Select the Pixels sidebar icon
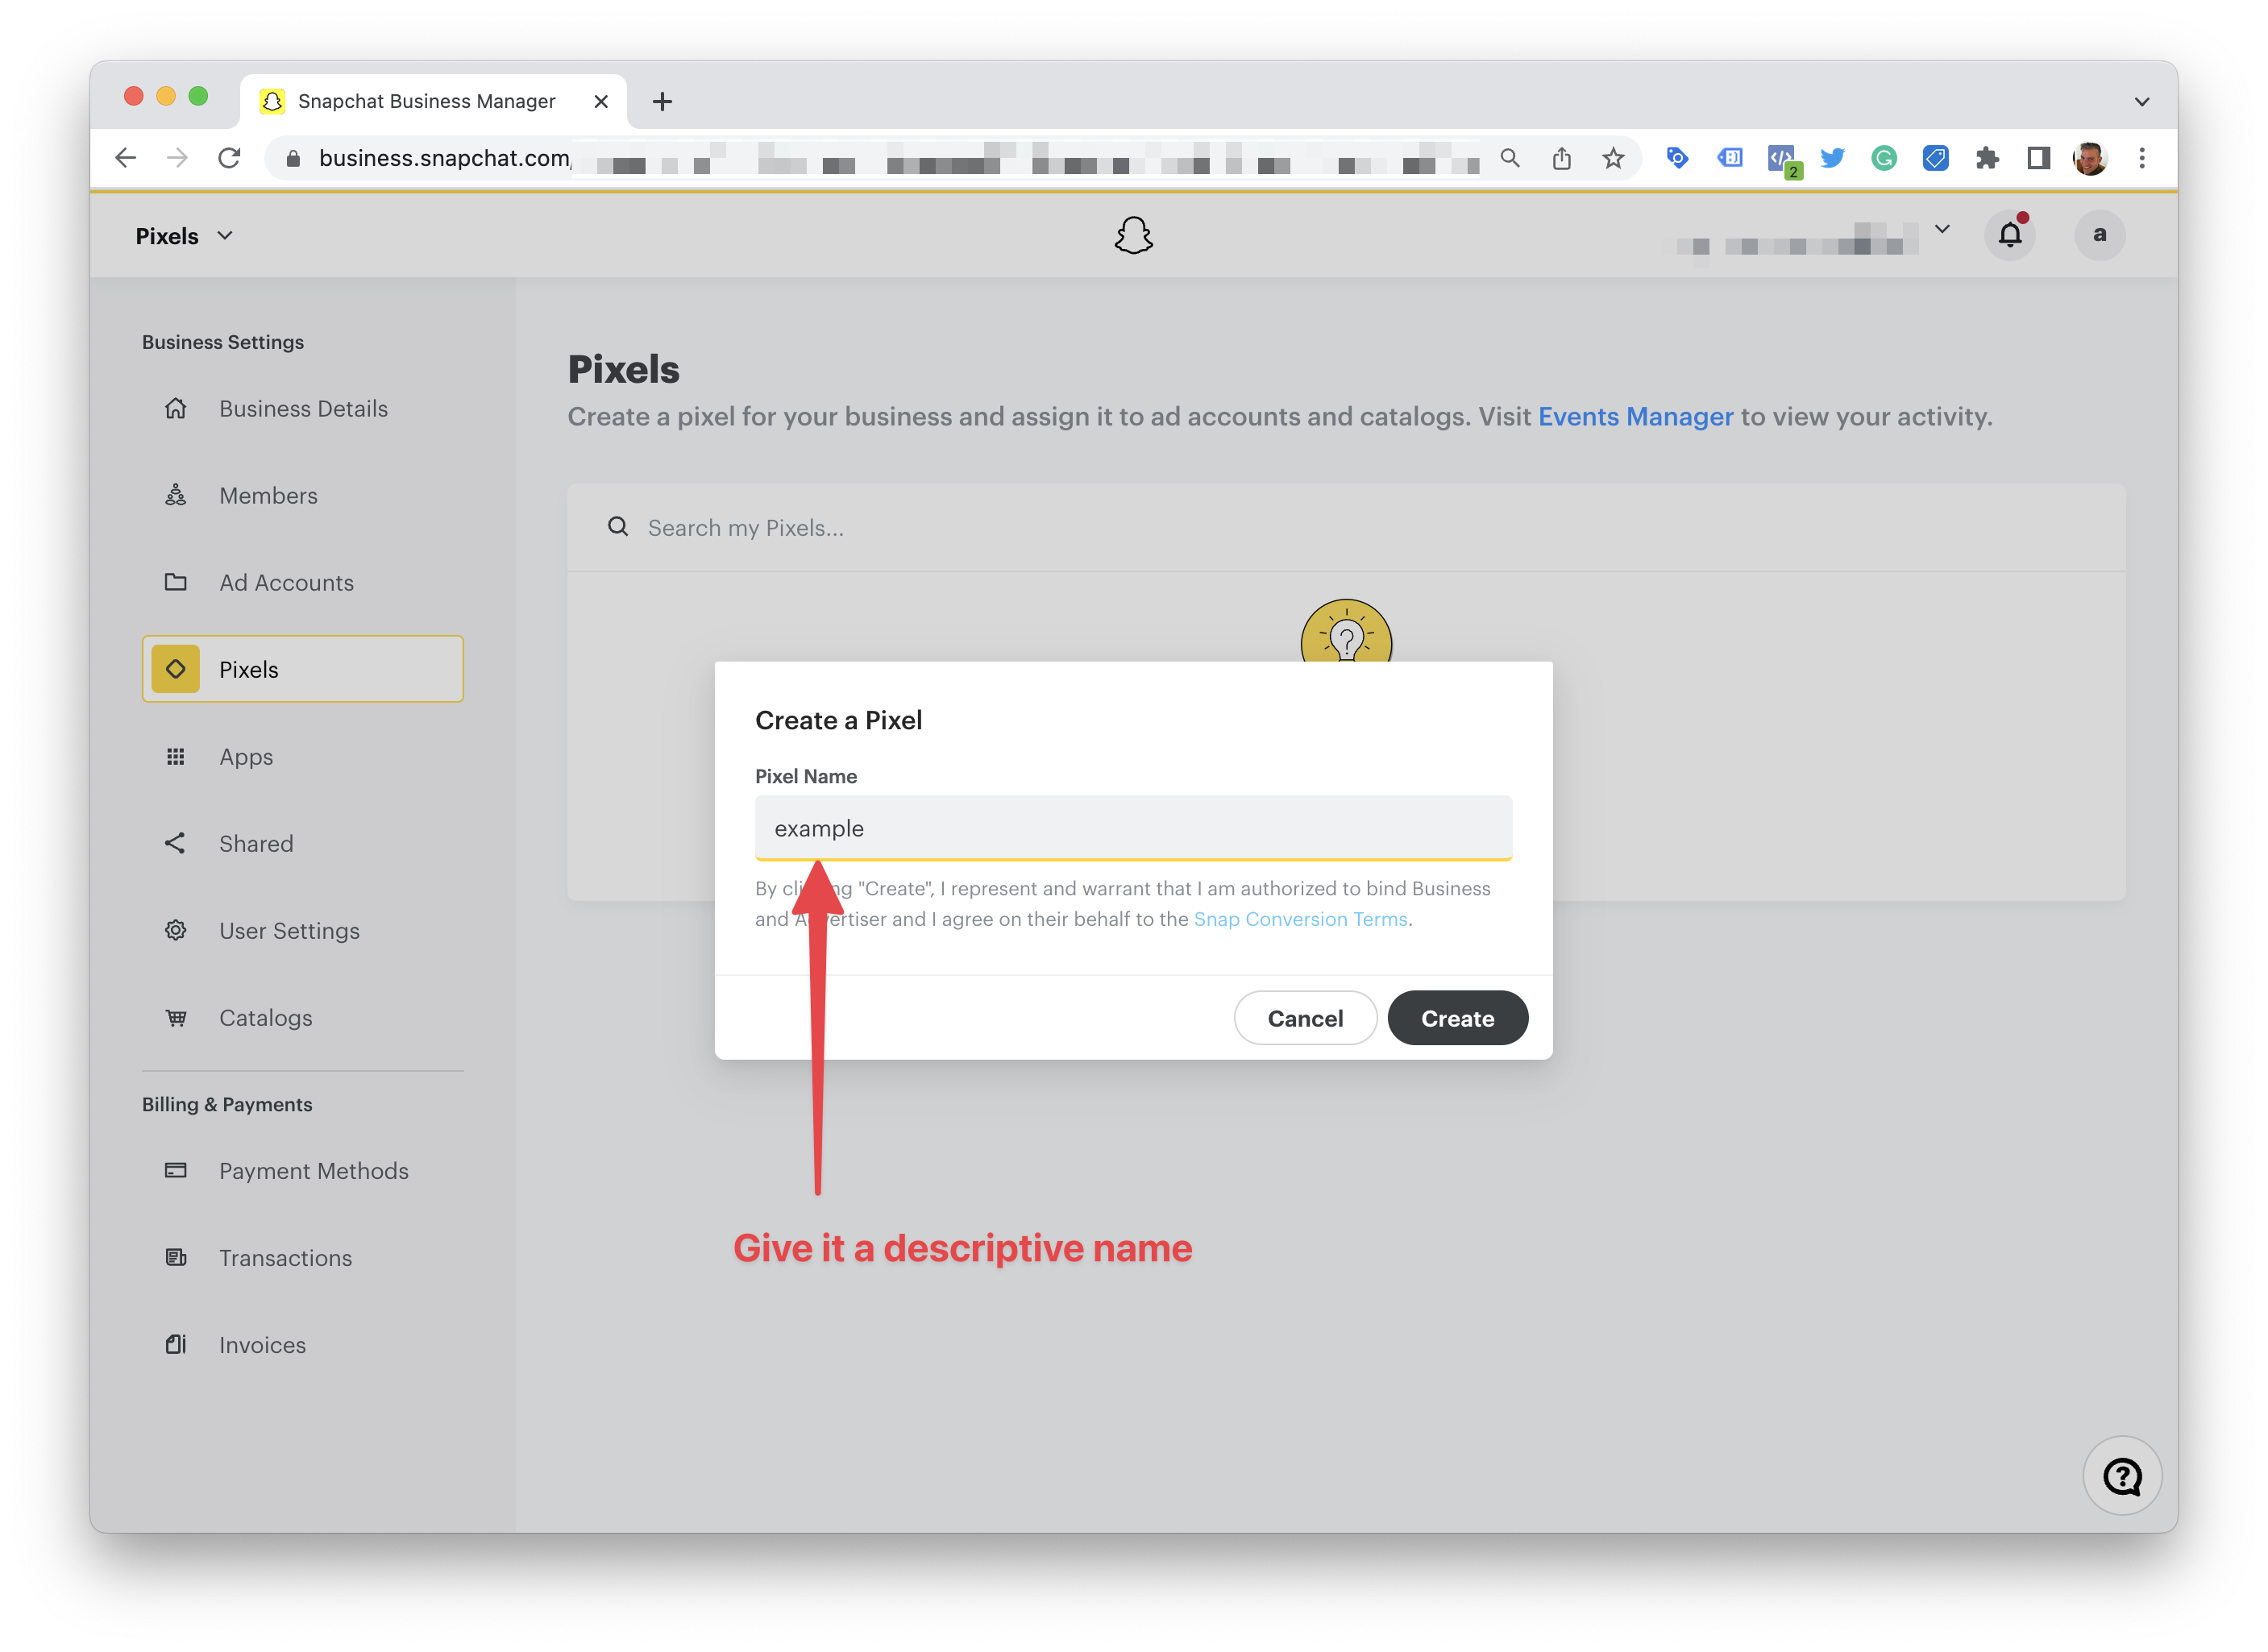Viewport: 2268px width, 1652px height. click(174, 669)
